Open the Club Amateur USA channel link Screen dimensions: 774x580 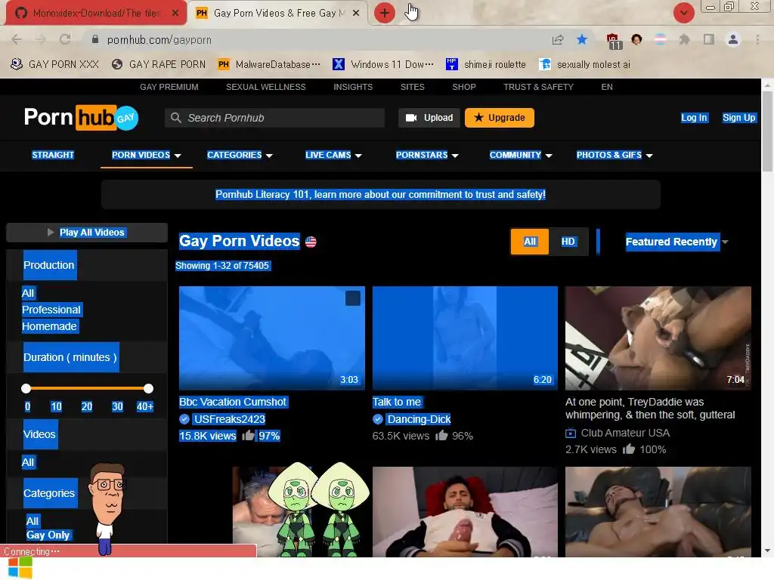pos(625,433)
